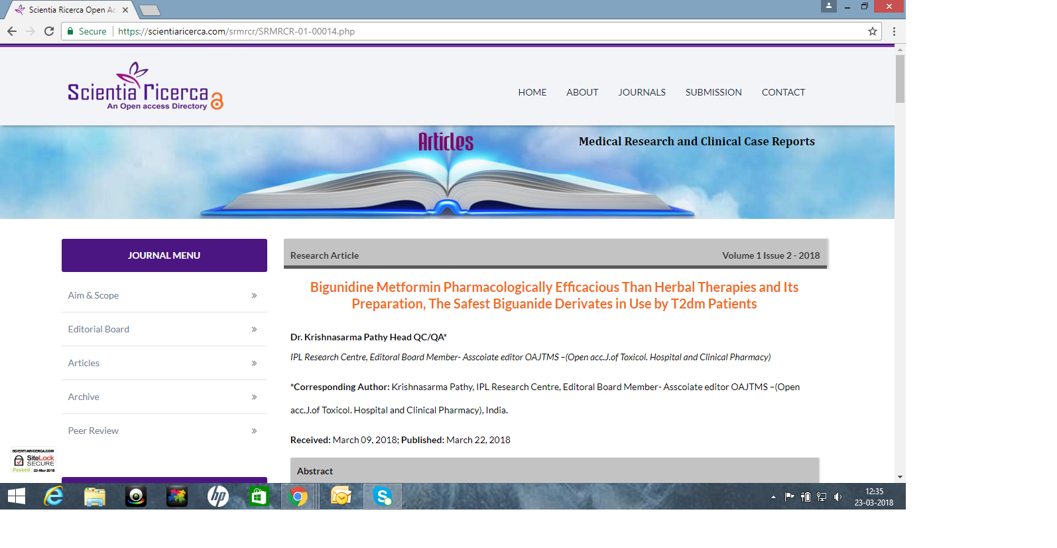1057x548 pixels.
Task: Open Windows Store from taskbar
Action: tap(259, 496)
